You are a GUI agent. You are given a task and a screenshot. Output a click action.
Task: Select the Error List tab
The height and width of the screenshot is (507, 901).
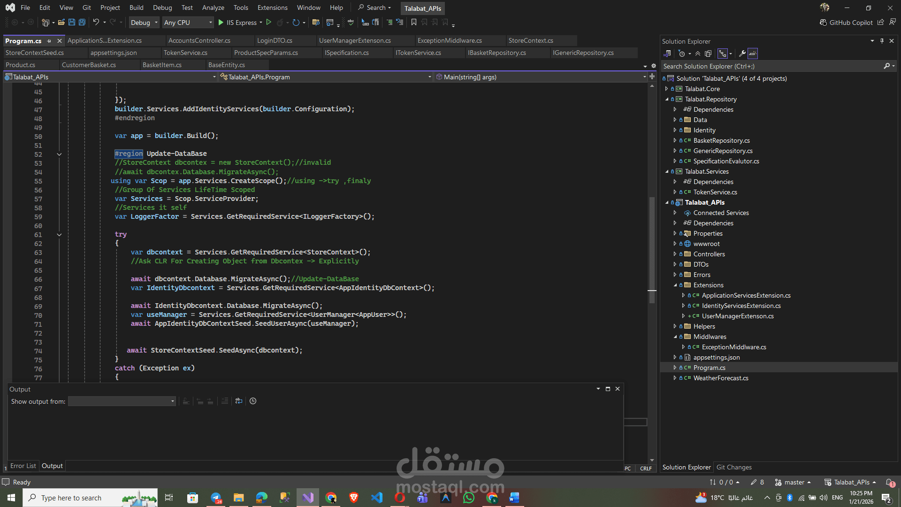[x=23, y=466]
